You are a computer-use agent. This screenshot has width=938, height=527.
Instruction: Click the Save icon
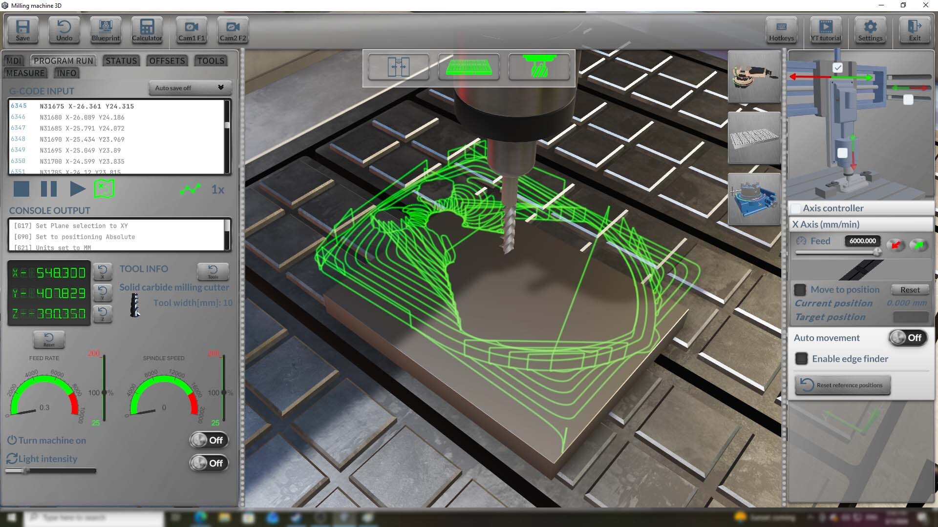[x=22, y=30]
